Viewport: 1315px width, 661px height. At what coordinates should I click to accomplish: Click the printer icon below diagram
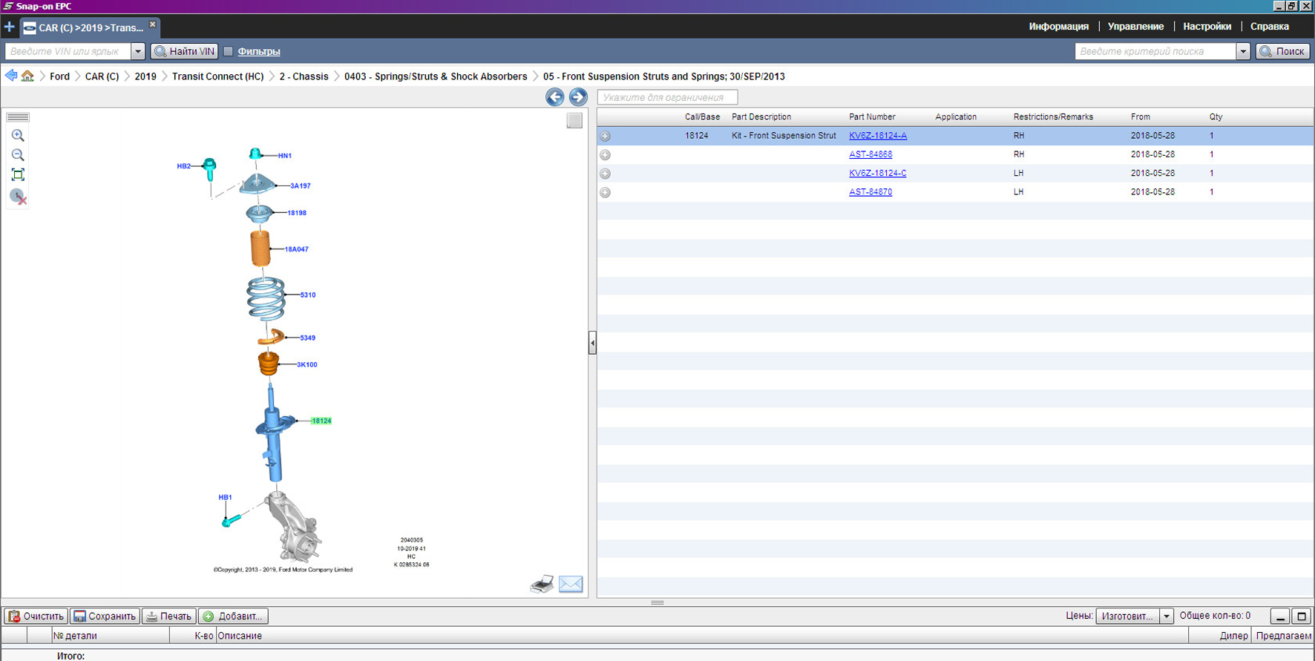pos(542,585)
